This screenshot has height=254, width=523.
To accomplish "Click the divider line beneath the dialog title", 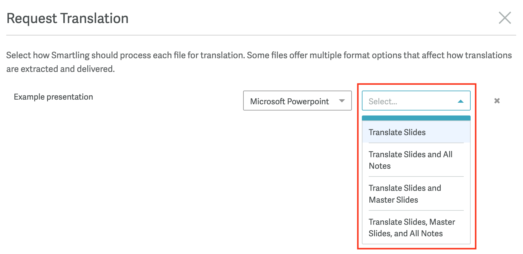I will click(x=261, y=35).
